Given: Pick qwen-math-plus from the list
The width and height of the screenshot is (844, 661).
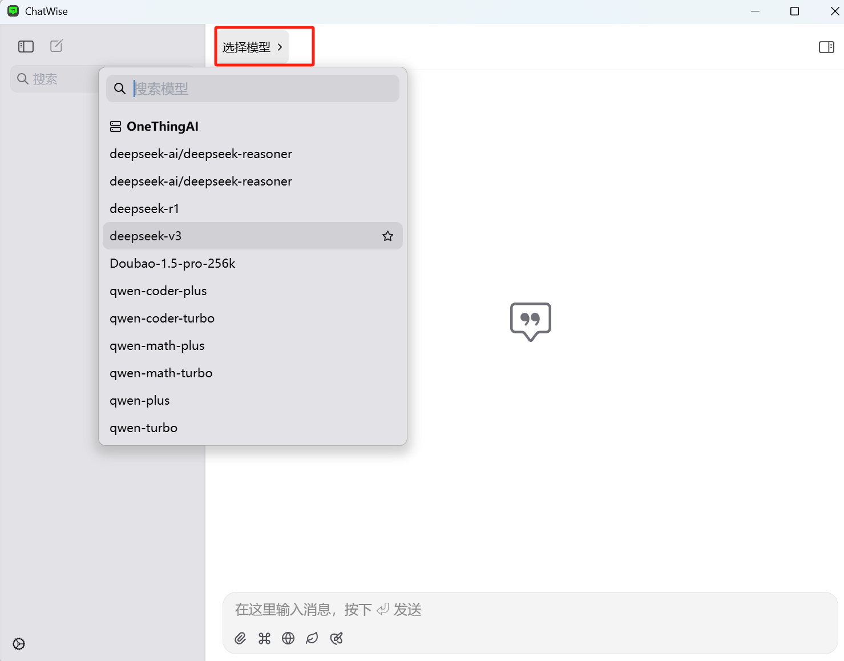Looking at the screenshot, I should (253, 345).
